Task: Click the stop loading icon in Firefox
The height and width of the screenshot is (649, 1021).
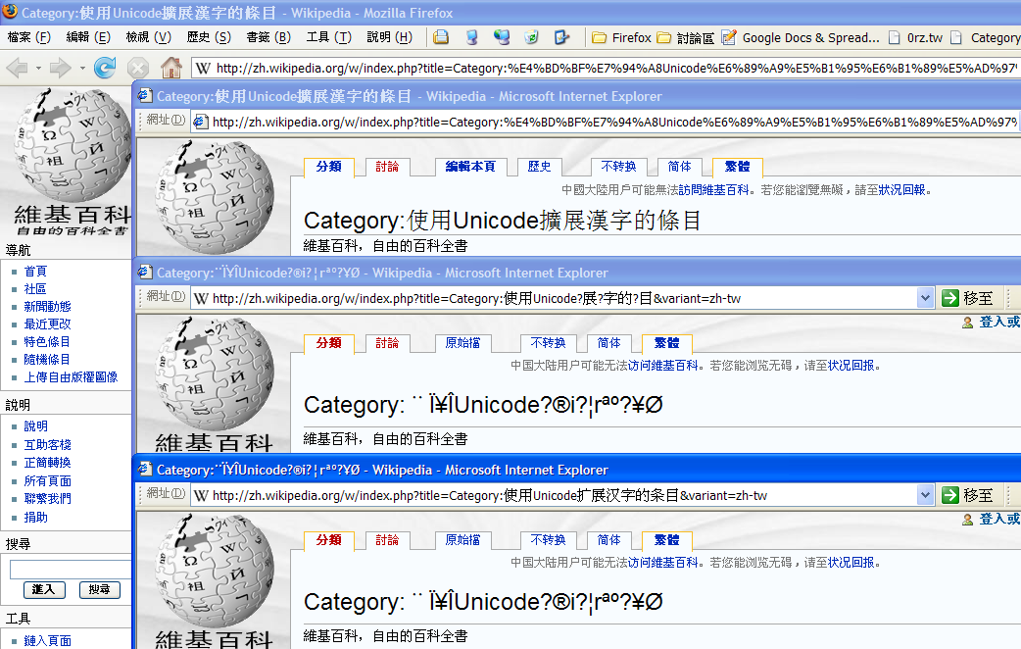Action: tap(138, 68)
